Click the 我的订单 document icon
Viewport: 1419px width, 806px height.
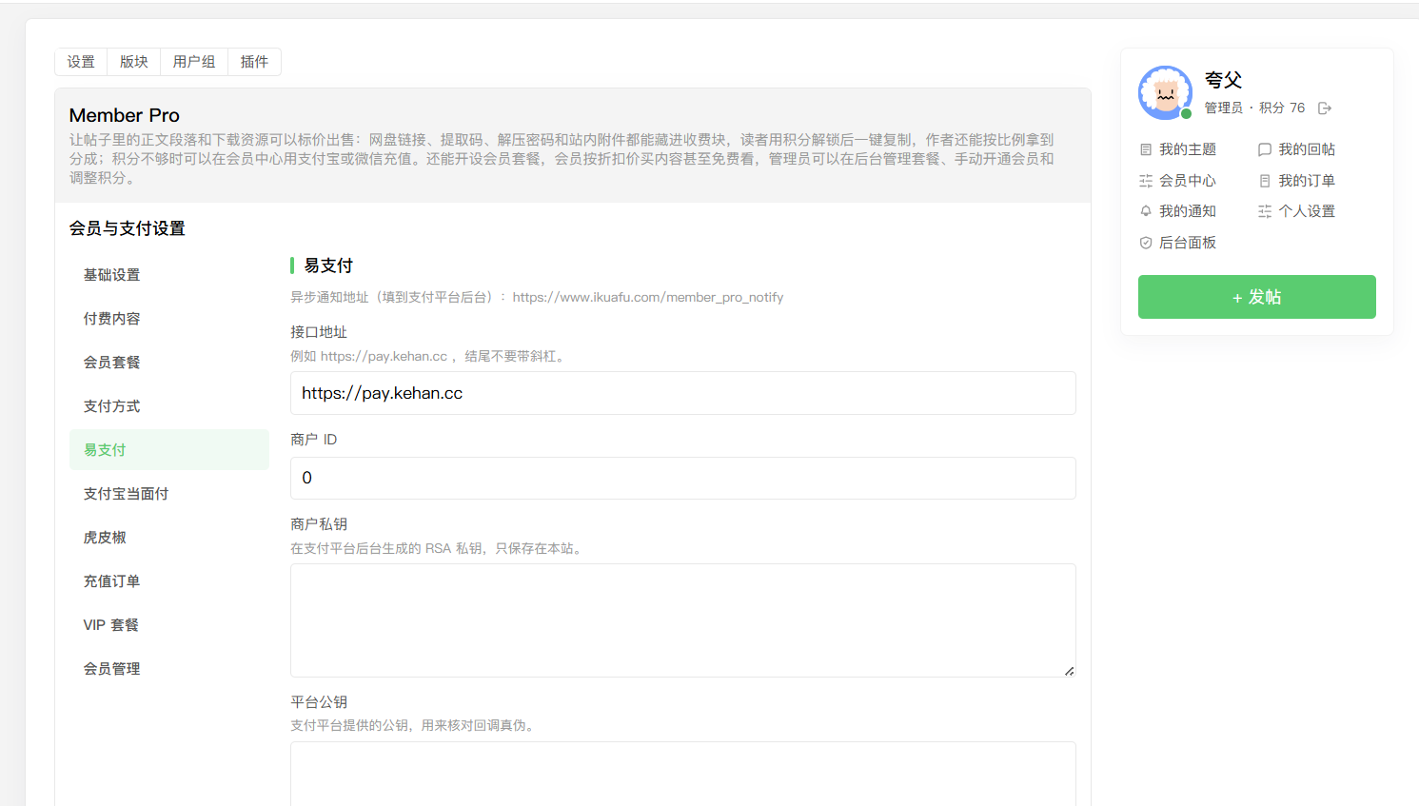1265,181
